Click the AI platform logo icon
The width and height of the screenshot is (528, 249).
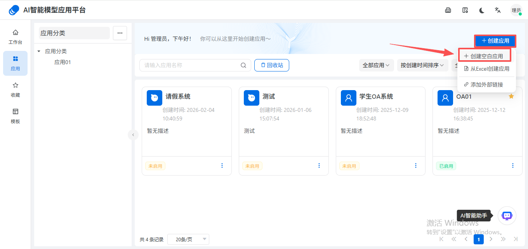[x=14, y=10]
